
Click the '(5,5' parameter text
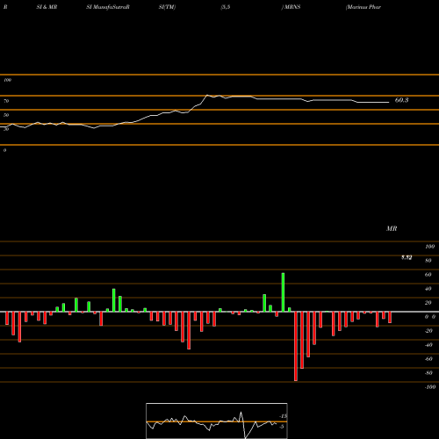[x=226, y=7]
